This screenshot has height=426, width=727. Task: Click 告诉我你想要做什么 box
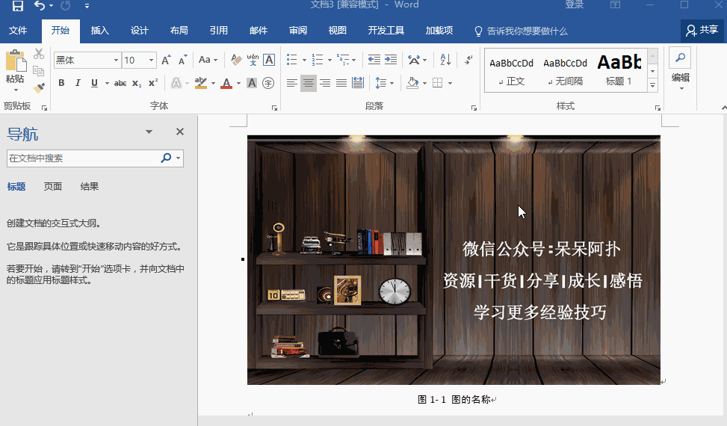pyautogui.click(x=521, y=31)
